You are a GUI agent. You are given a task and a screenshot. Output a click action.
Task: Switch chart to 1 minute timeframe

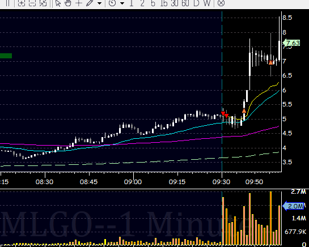(132, 3)
